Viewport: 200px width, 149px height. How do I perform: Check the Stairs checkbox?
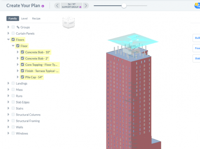point(13,108)
